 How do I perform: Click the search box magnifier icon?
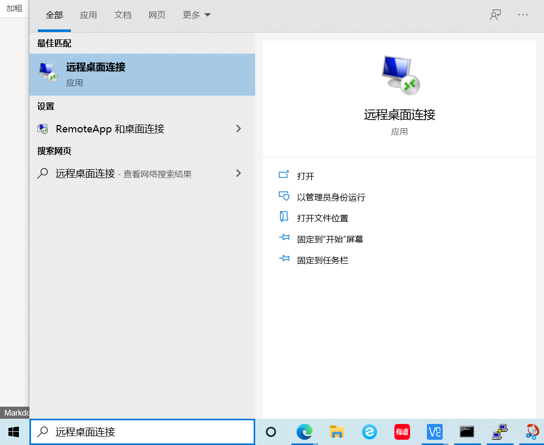pos(43,432)
